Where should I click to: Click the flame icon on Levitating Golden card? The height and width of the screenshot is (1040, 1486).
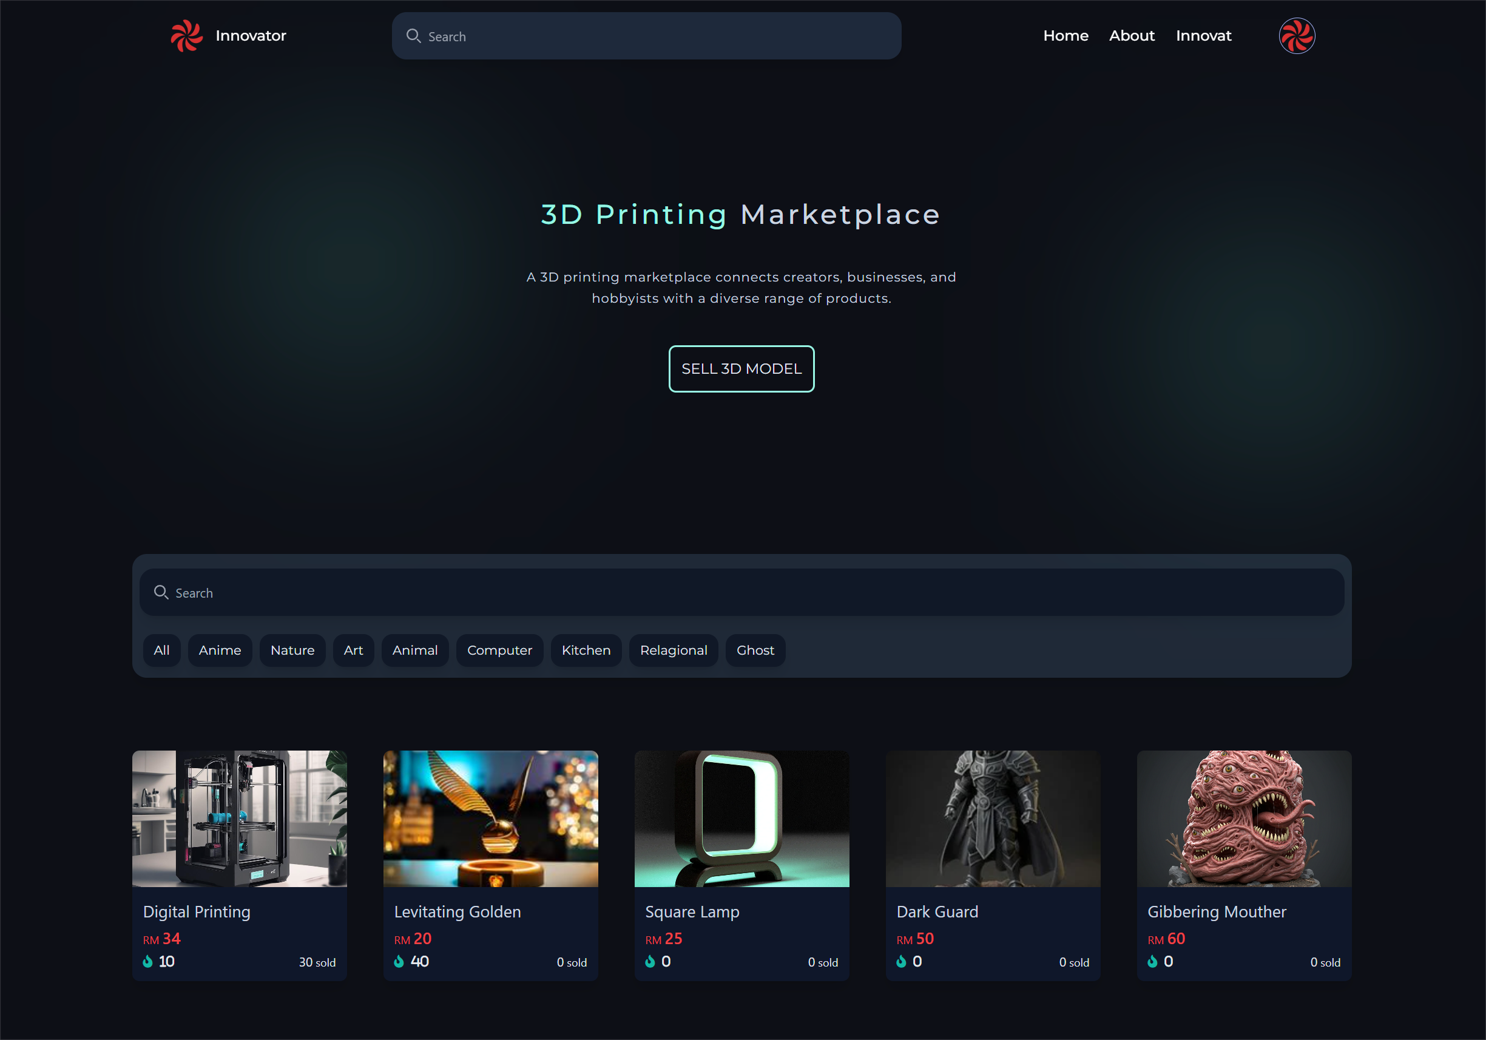coord(399,961)
